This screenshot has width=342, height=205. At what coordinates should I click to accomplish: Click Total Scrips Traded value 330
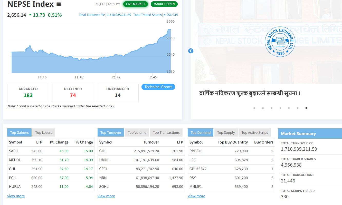click(x=285, y=197)
